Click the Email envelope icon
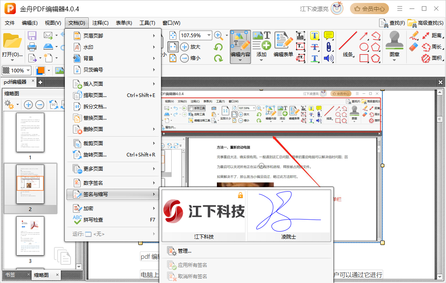Viewport: 446px width, 283px height. pos(48,36)
